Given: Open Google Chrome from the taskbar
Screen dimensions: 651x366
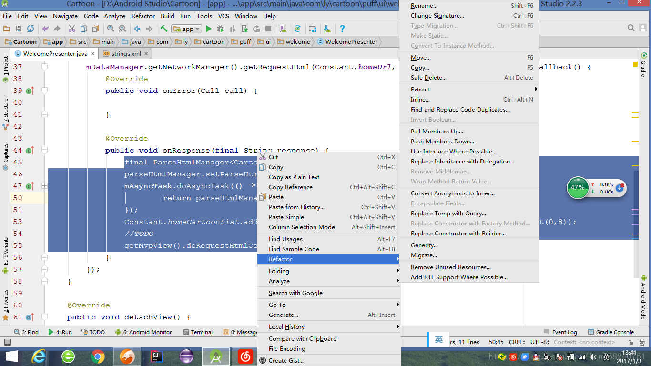Looking at the screenshot, I should click(98, 356).
